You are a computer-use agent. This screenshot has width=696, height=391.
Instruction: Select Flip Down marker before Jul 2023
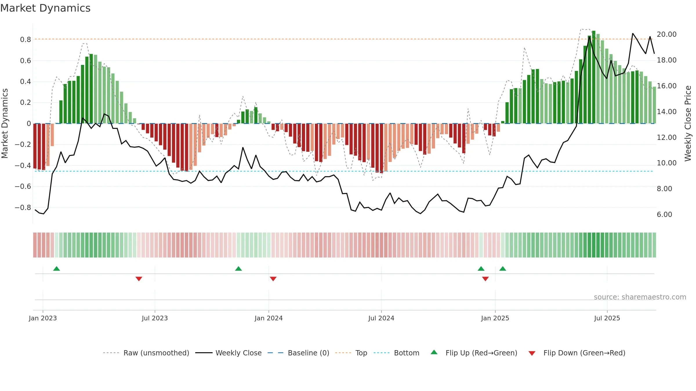(139, 279)
